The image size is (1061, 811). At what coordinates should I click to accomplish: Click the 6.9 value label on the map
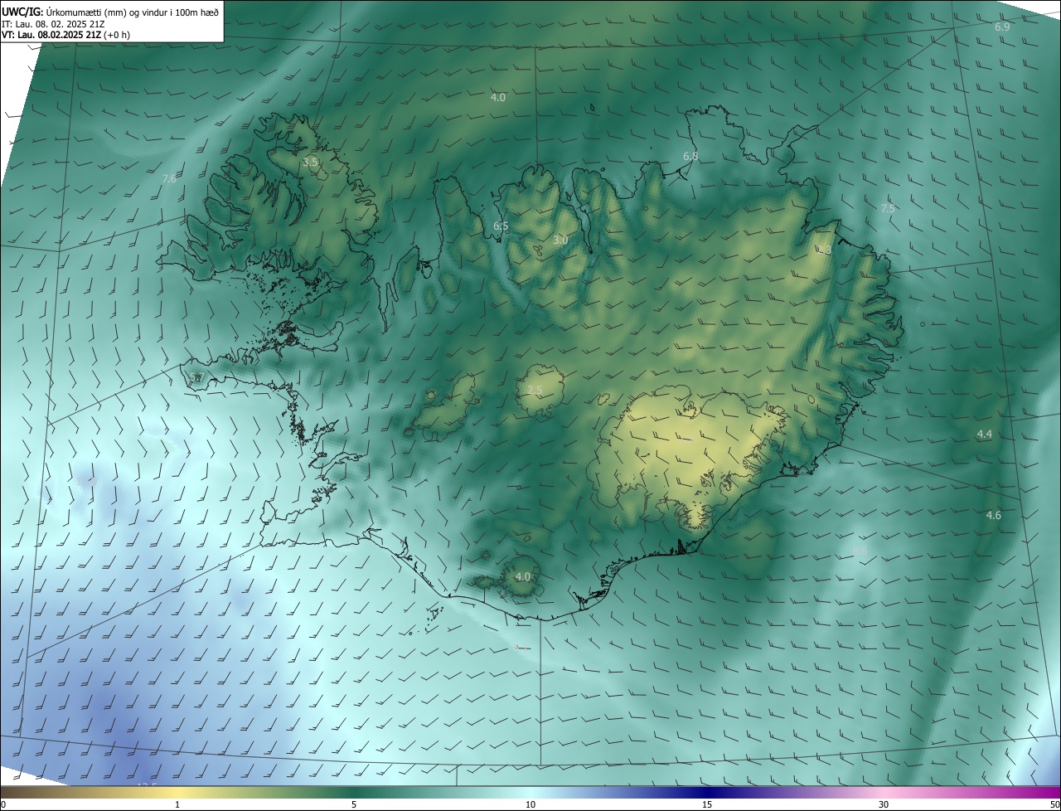[1002, 27]
